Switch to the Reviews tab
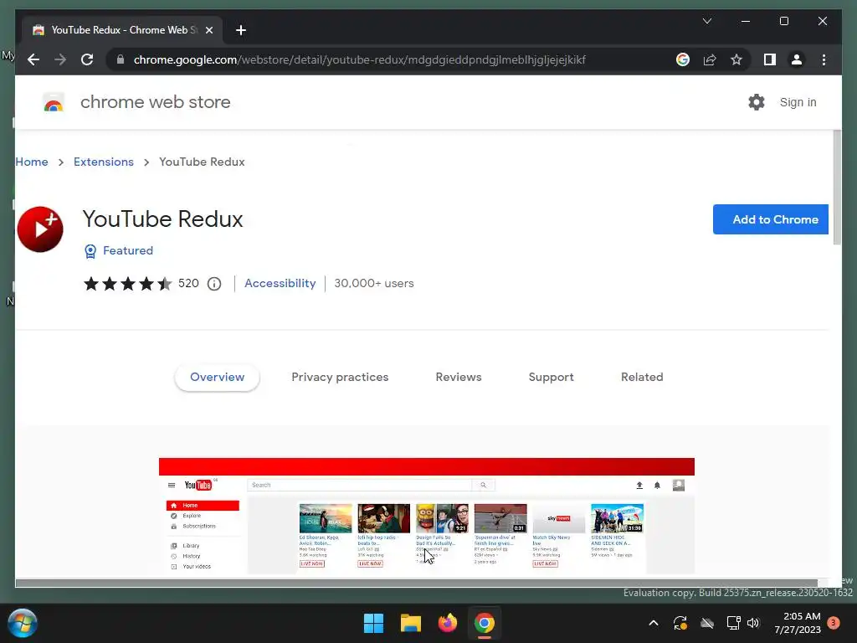Image resolution: width=857 pixels, height=643 pixels. (459, 378)
